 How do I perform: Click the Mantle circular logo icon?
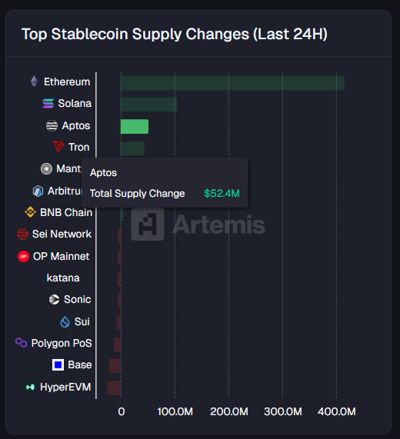point(46,169)
